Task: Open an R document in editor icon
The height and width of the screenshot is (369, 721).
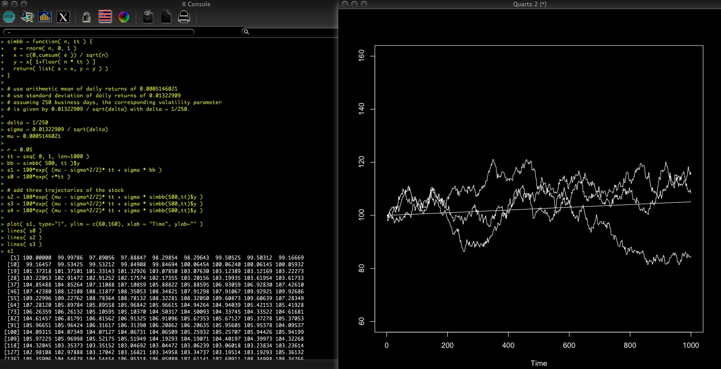Action: tap(148, 17)
